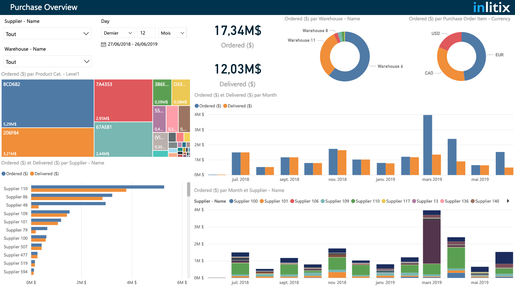This screenshot has width=515, height=289.
Task: Click the number field showing 12
Action: click(x=146, y=33)
